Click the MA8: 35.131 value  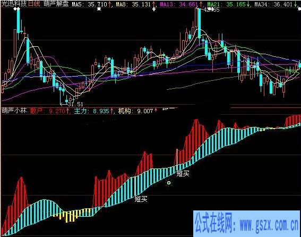133,4
